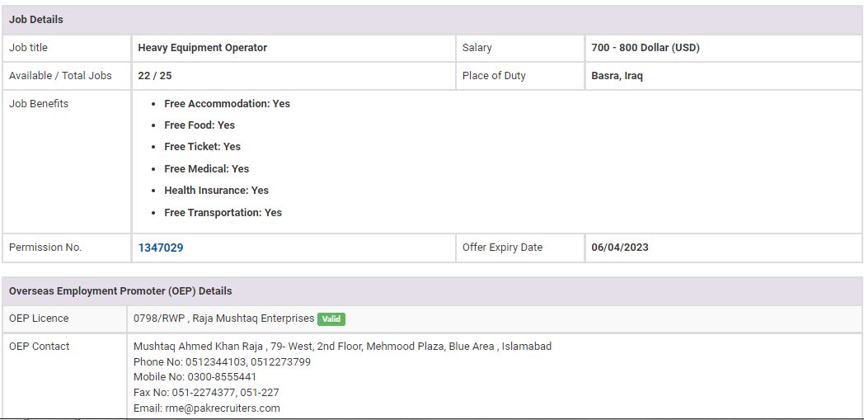This screenshot has width=864, height=420.
Task: Click the Free Ticket benefit item
Action: (202, 147)
